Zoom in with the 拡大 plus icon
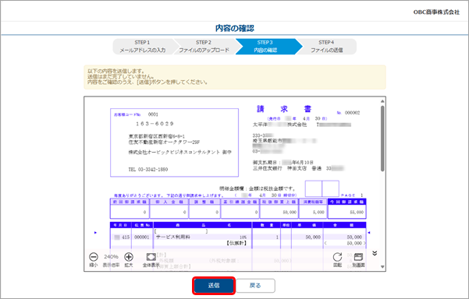 click(x=129, y=257)
